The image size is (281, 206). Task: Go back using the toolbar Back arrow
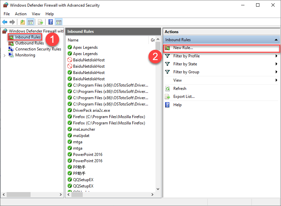(5, 22)
